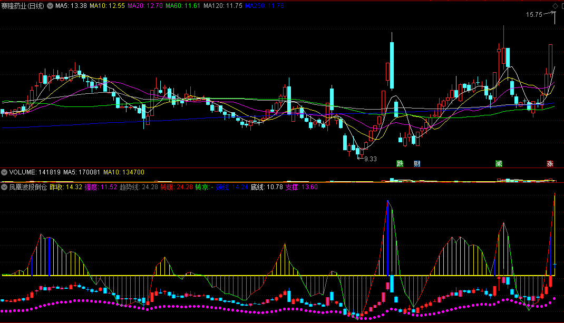Click the MA5: 13.38 label
The width and height of the screenshot is (564, 323).
coord(71,6)
